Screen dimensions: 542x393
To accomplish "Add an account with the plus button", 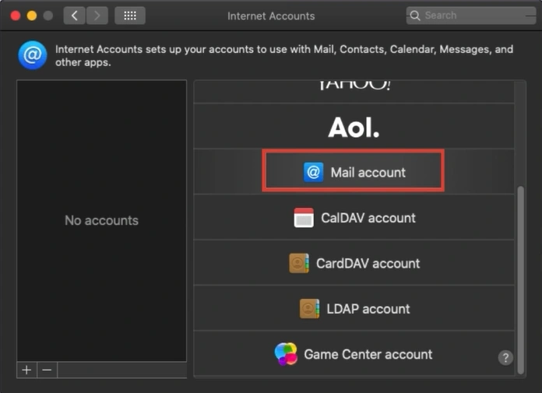I will [x=26, y=370].
